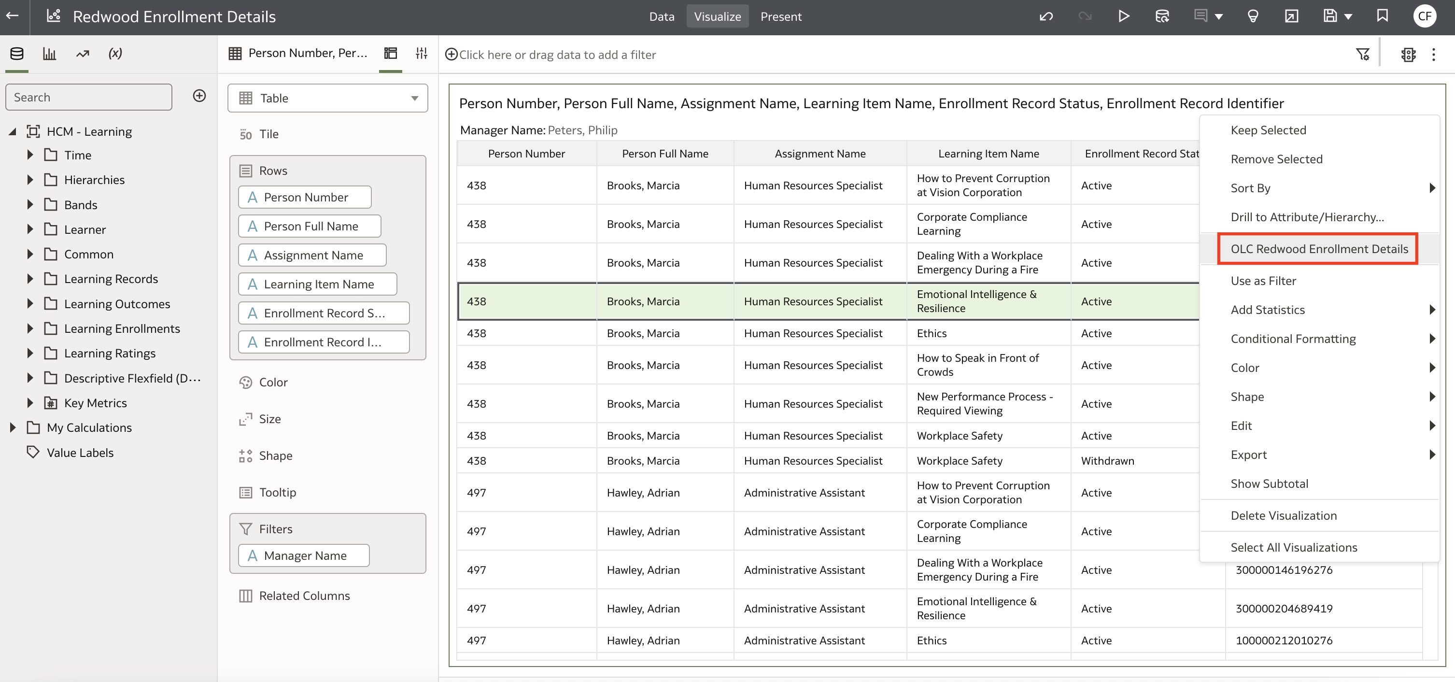
Task: Open the Advanced Analytics panel
Action: (83, 54)
